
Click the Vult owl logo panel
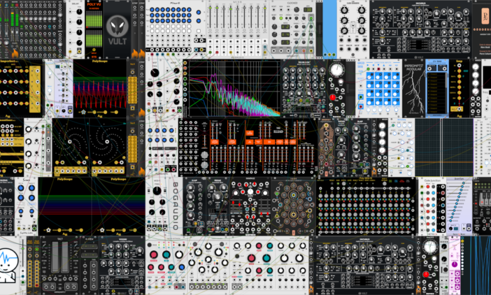(x=117, y=29)
